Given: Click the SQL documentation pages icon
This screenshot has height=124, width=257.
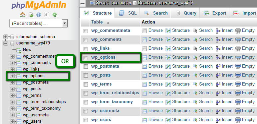Looking at the screenshot, I should pos(47,15).
